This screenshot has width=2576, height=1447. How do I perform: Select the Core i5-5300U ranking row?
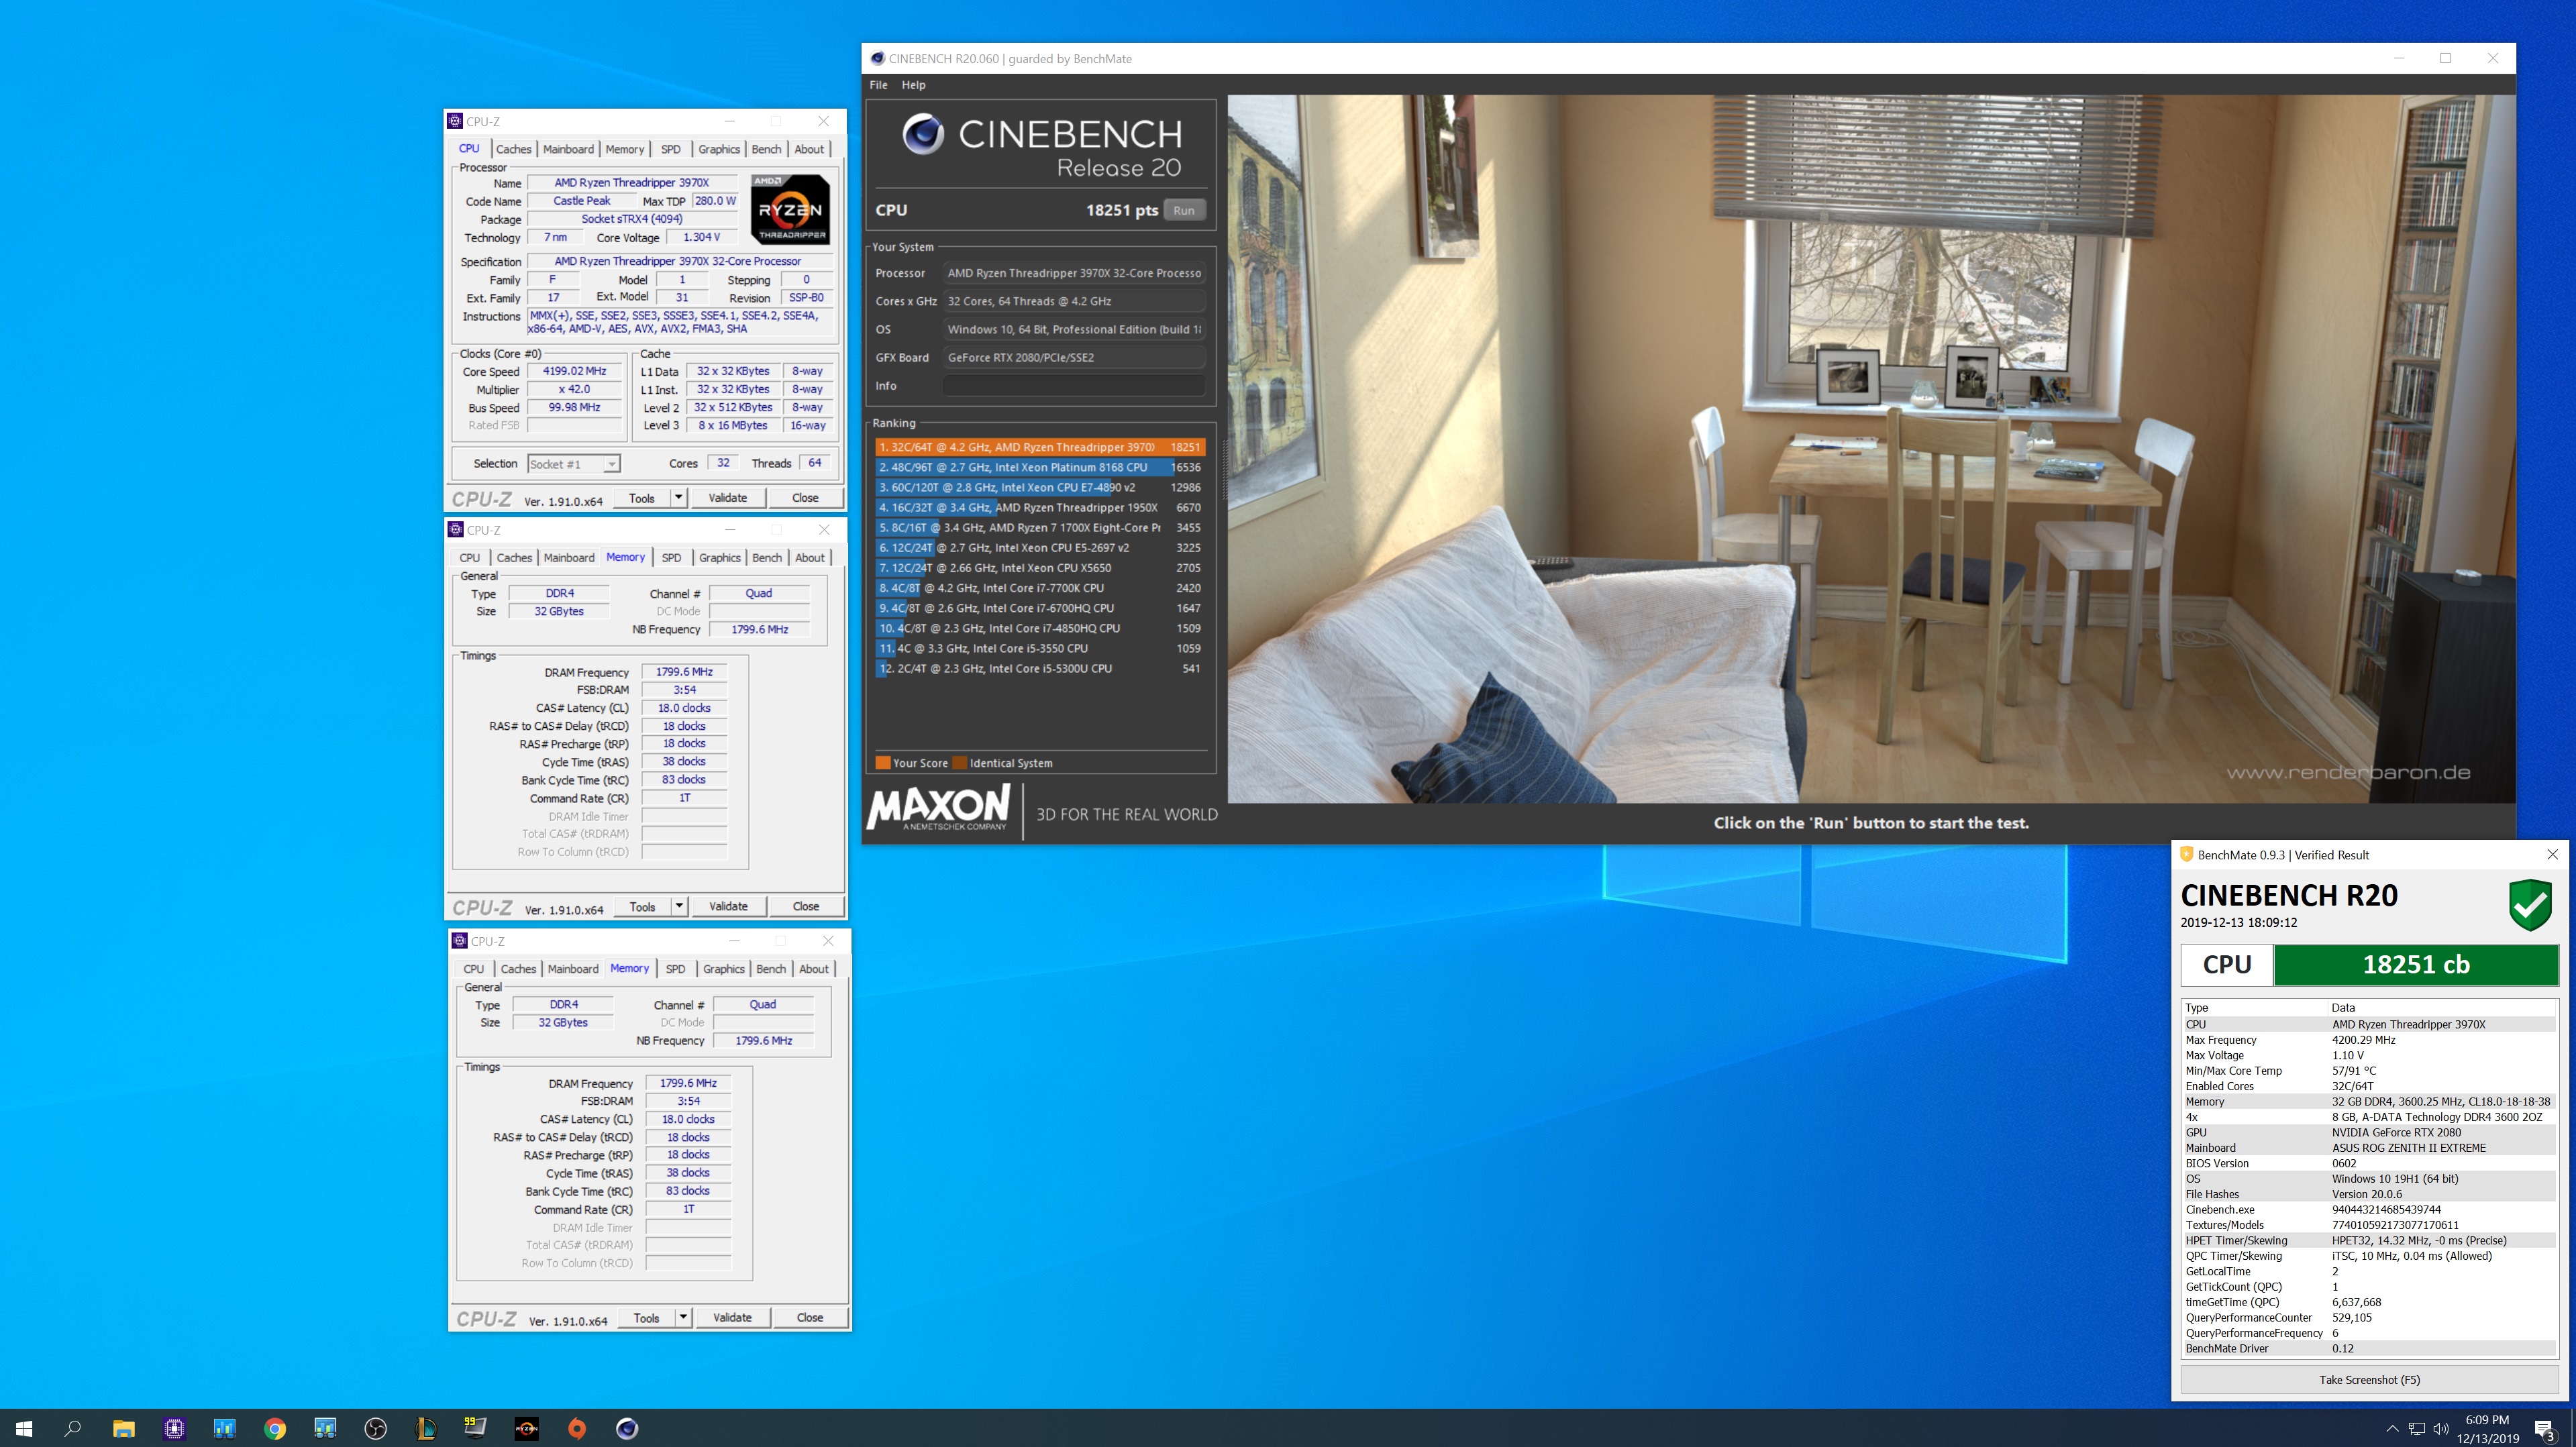1040,668
